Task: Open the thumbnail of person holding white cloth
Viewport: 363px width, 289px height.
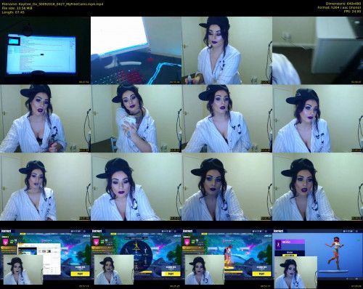Action: point(136,118)
